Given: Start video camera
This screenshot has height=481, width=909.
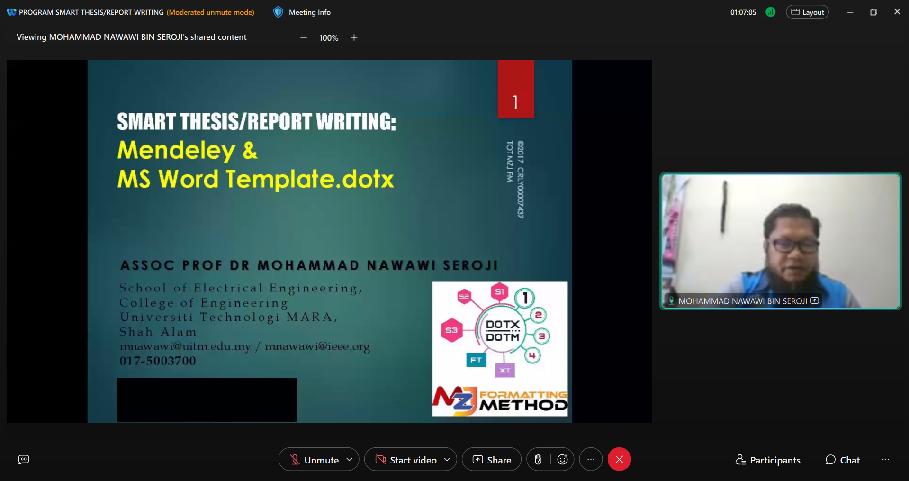Looking at the screenshot, I should 406,460.
